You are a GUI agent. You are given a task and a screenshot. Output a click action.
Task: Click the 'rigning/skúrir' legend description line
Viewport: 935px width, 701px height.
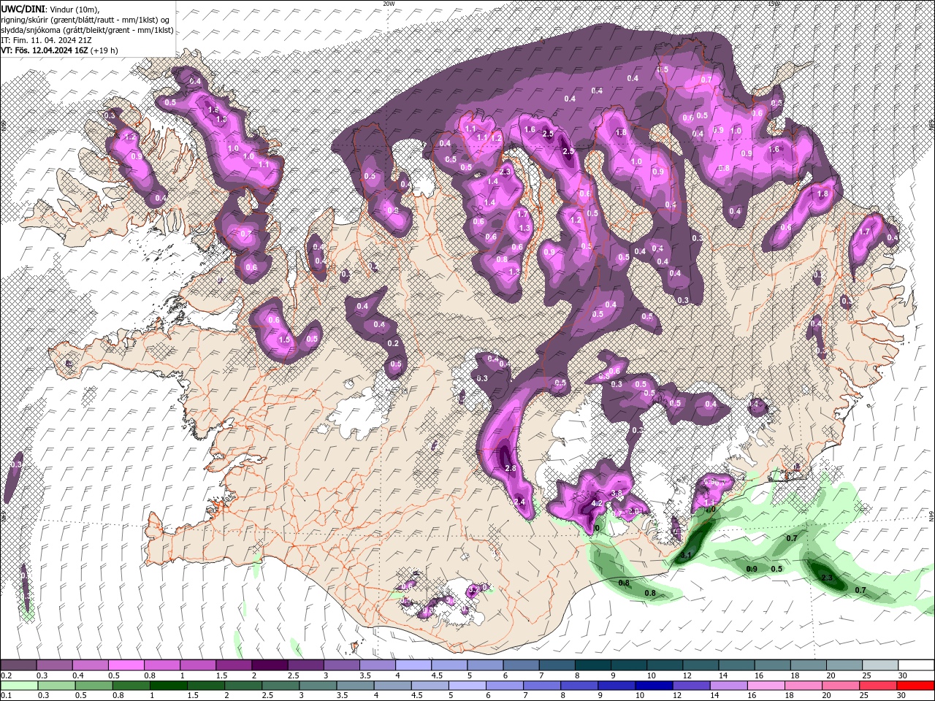pos(85,19)
